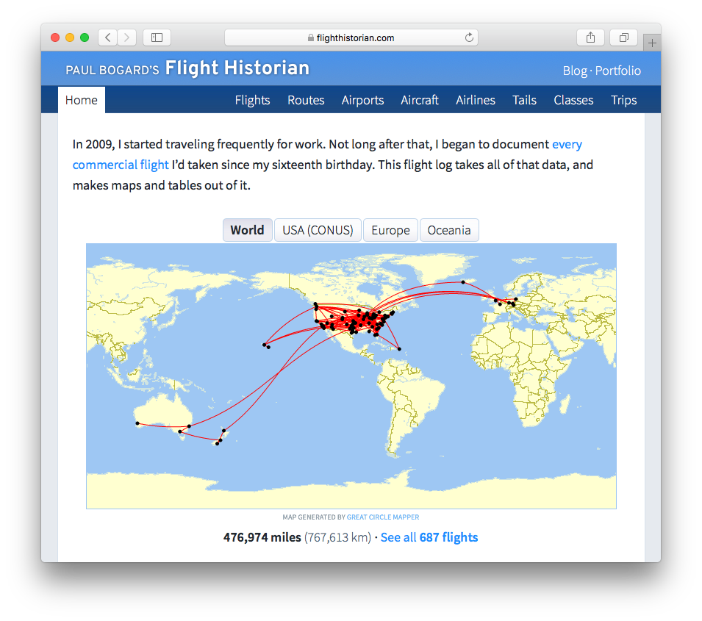Open the Flights section

click(x=252, y=100)
